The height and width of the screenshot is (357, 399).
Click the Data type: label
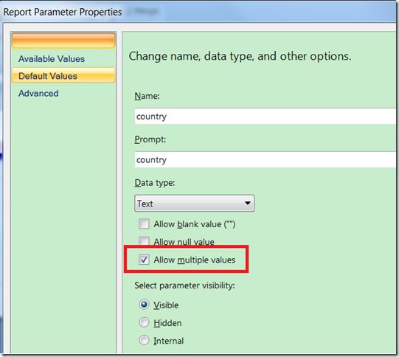(154, 183)
